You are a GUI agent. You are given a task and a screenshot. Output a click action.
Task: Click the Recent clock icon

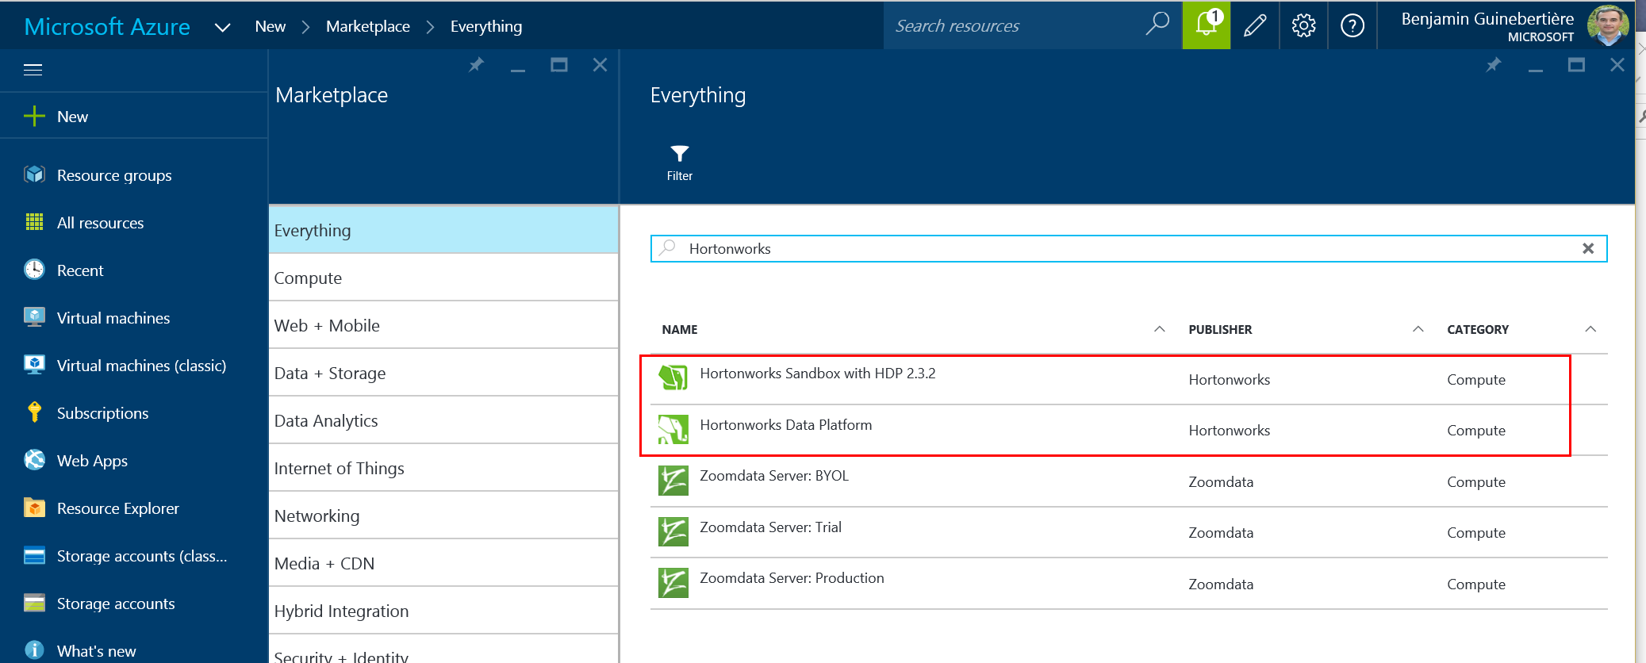point(34,270)
